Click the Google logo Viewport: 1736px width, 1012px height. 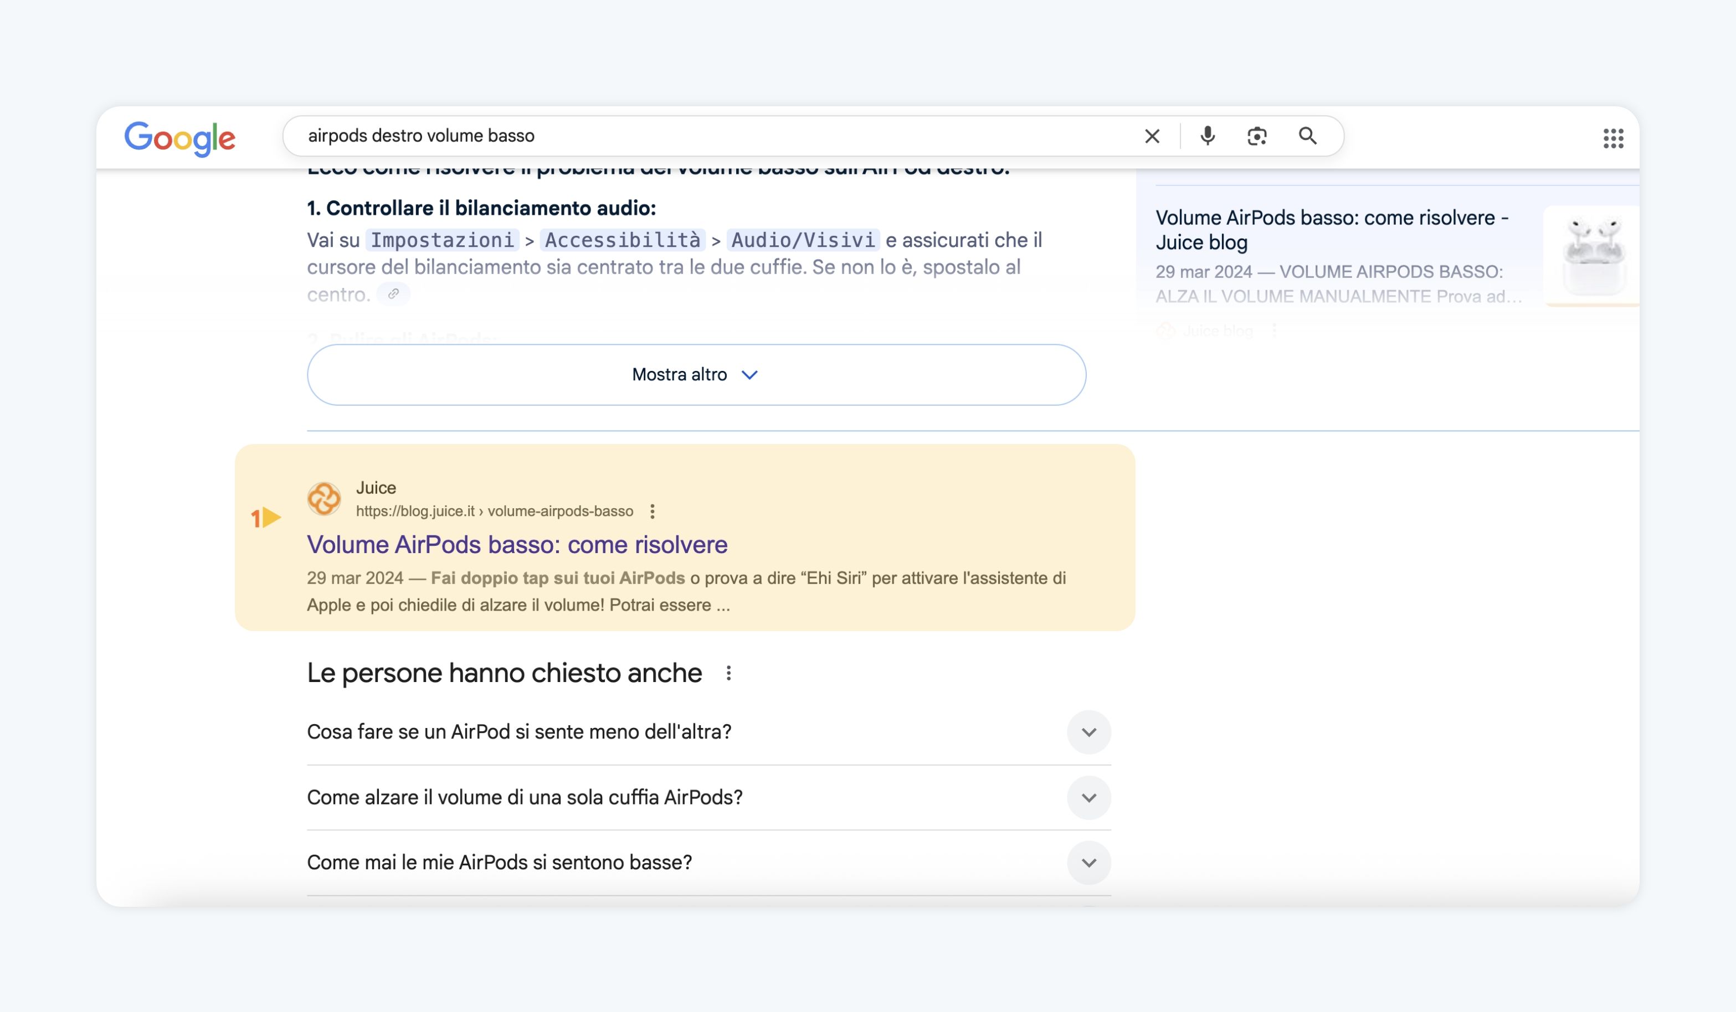(180, 138)
